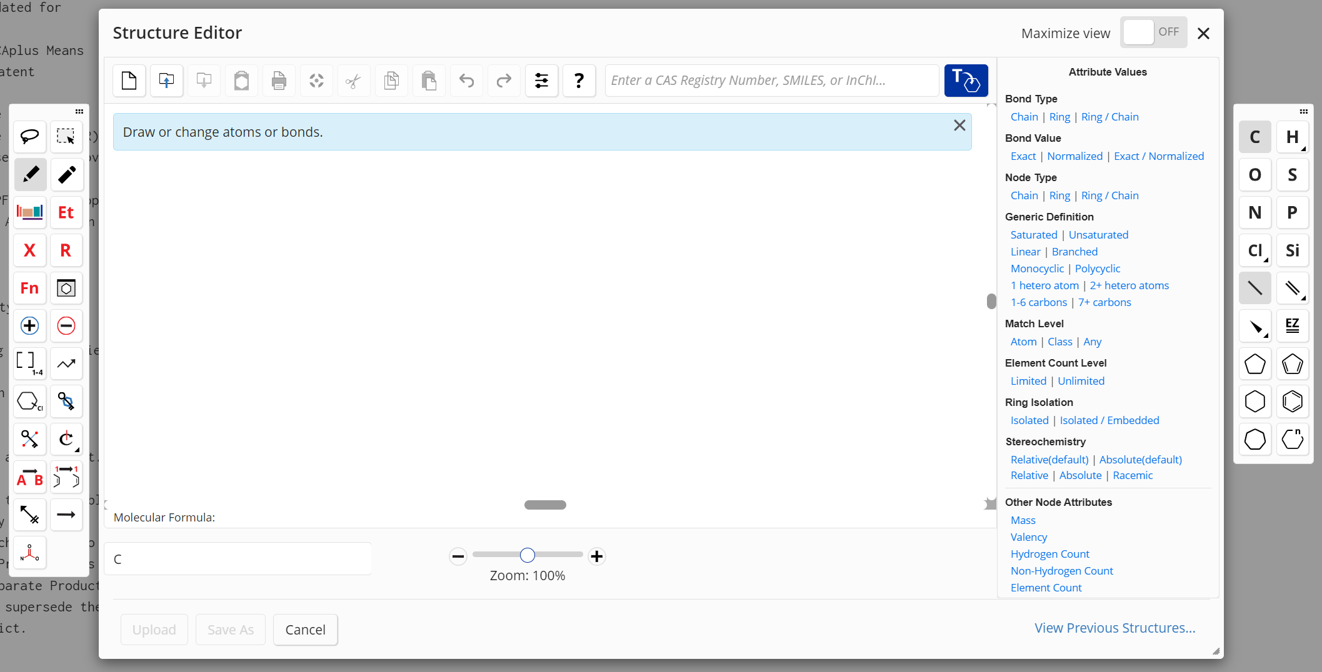The height and width of the screenshot is (672, 1322).
Task: Click the Cancel button
Action: tap(306, 630)
